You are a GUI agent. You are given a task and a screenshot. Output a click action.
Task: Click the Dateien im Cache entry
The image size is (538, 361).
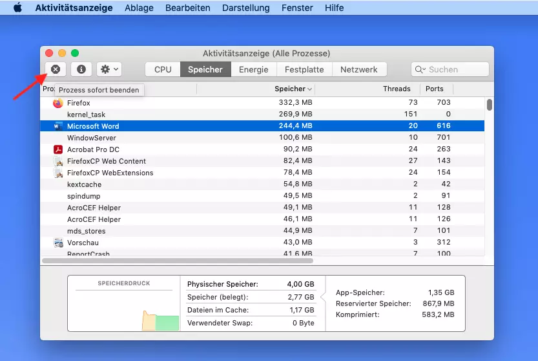tap(251, 310)
